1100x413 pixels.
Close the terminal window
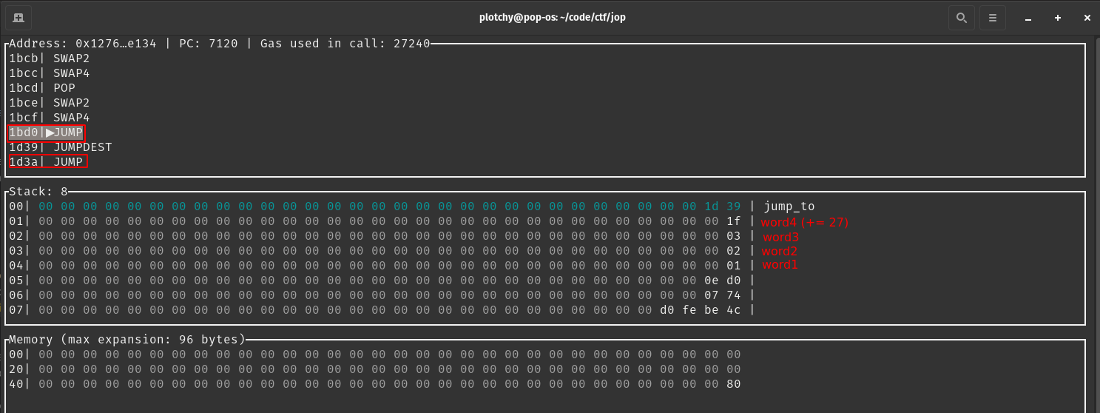pos(1087,17)
